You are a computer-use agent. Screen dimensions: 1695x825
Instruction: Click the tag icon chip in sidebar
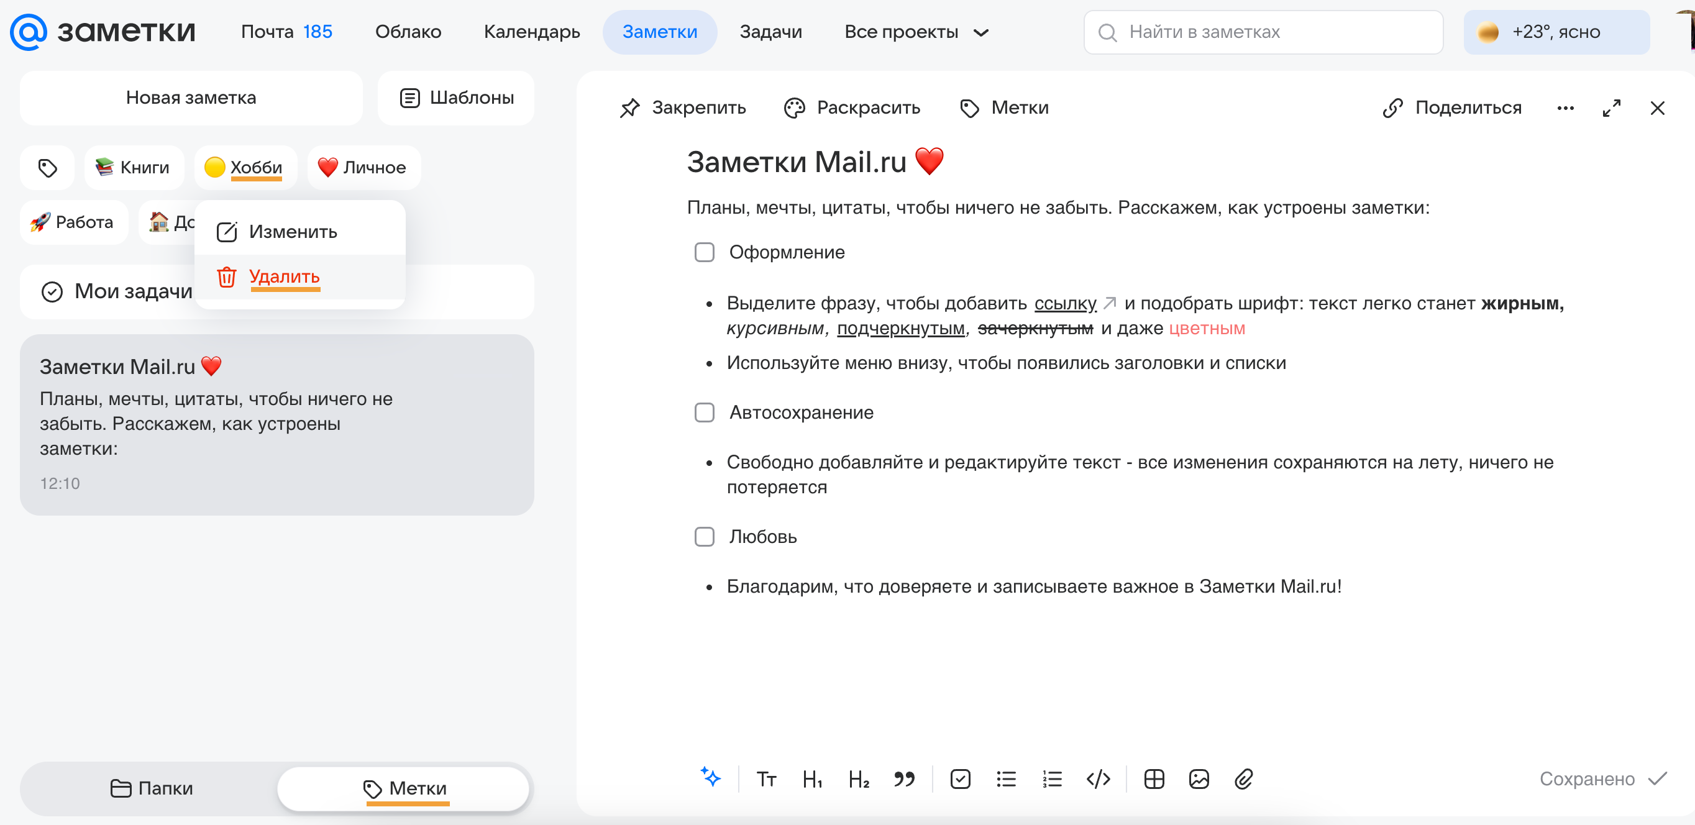(47, 168)
